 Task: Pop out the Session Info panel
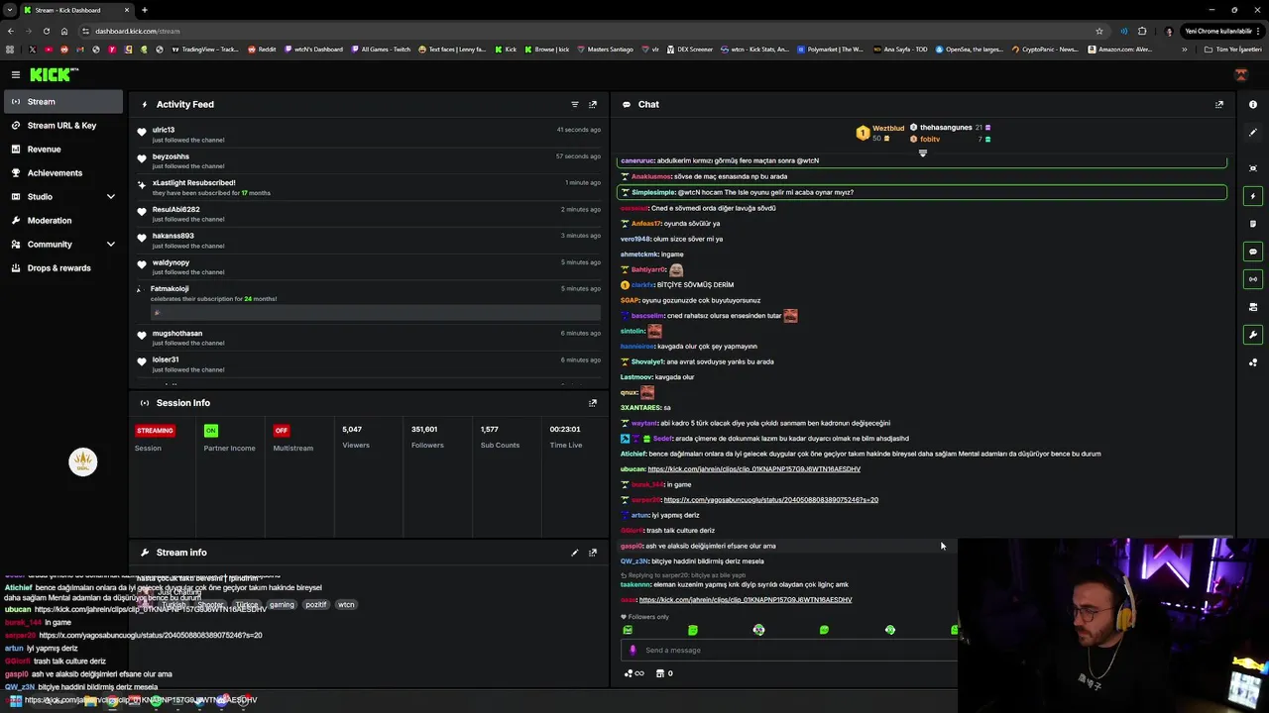[x=593, y=403]
